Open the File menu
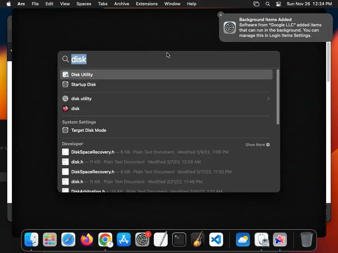338x253 pixels. (35, 4)
